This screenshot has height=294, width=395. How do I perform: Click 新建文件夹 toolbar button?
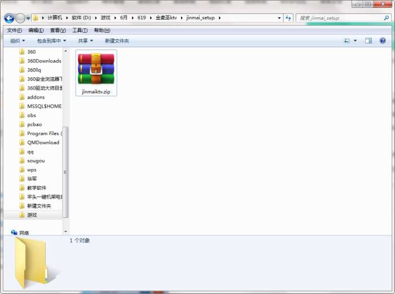(117, 41)
